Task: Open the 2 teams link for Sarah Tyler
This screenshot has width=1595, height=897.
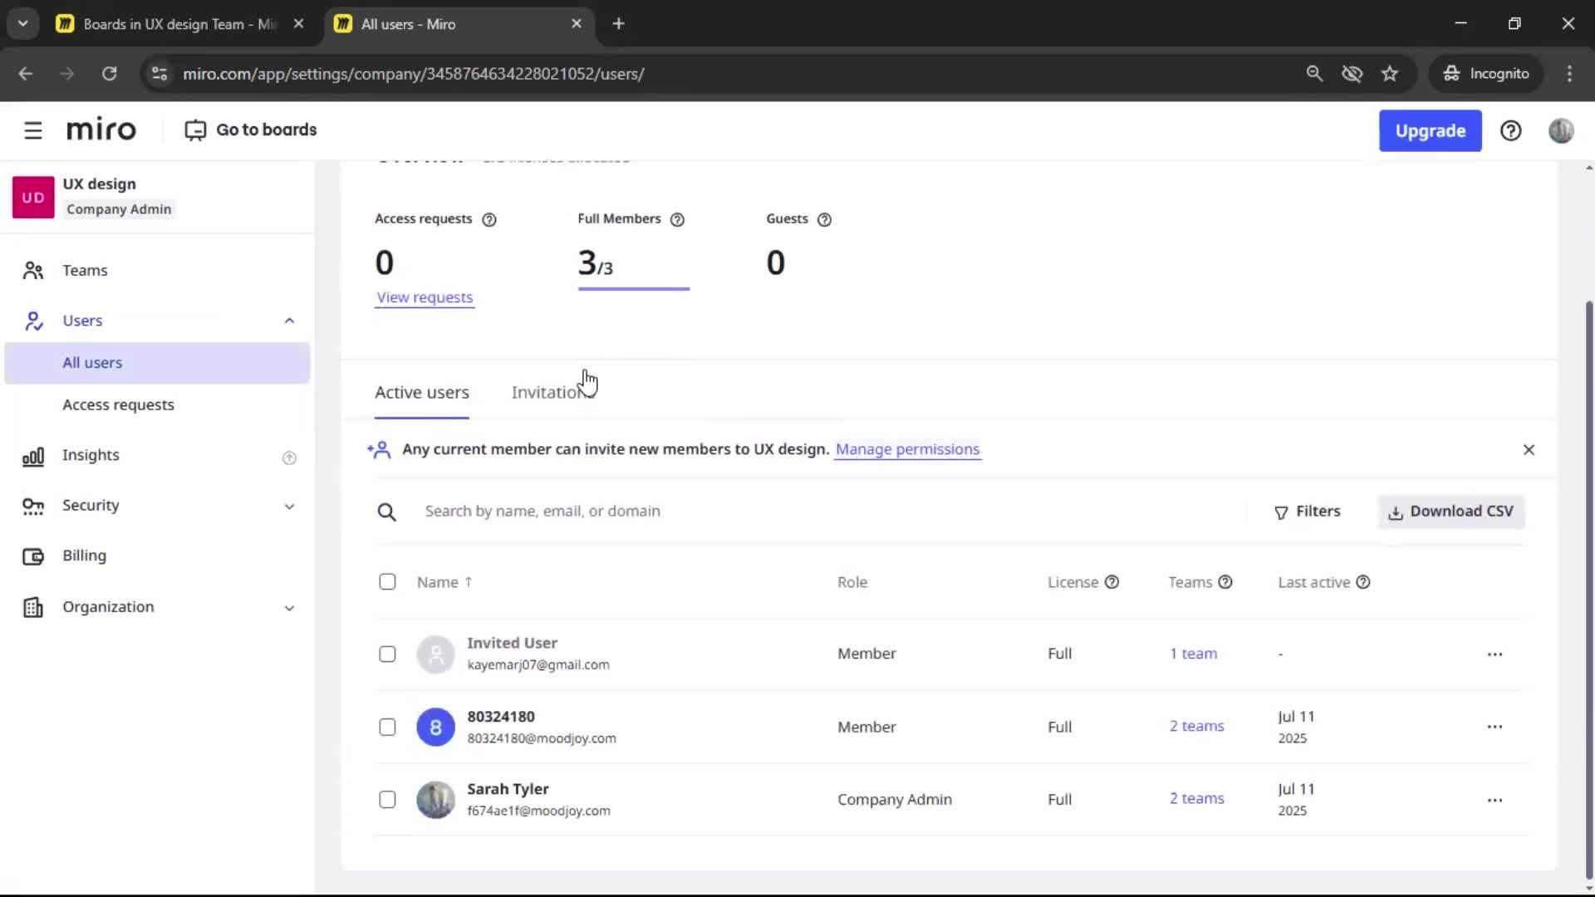Action: [1197, 798]
